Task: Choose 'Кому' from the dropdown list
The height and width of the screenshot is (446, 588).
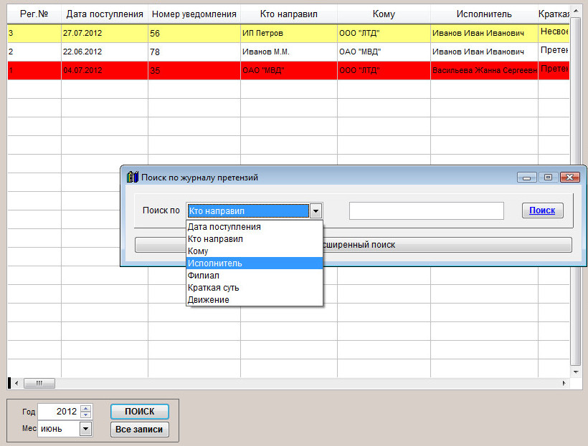Action: pyautogui.click(x=255, y=251)
